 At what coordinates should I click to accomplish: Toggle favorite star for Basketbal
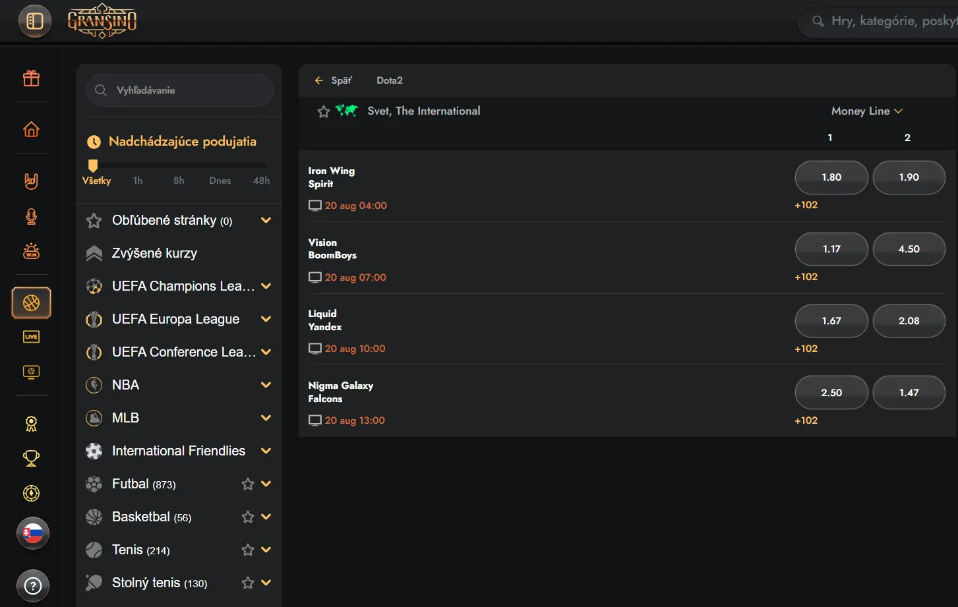pos(248,517)
